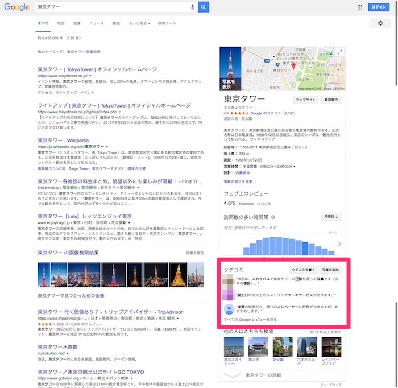The height and width of the screenshot is (388, 398).
Task: Open 検索ツール options
Action: click(167, 23)
